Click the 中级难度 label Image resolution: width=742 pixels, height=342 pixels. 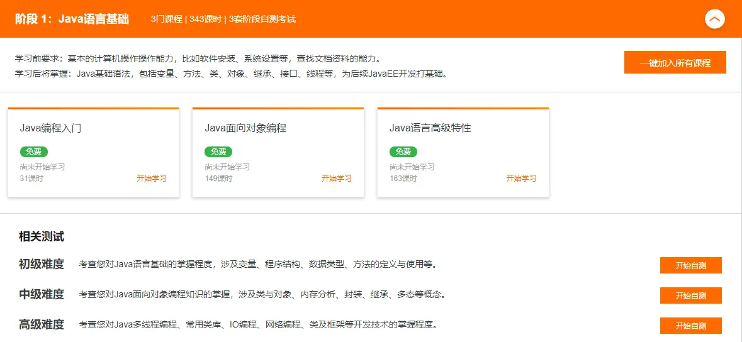42,294
